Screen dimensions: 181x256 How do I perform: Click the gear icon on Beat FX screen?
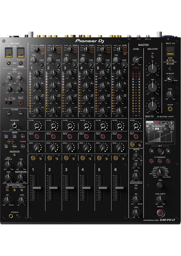click(171, 123)
